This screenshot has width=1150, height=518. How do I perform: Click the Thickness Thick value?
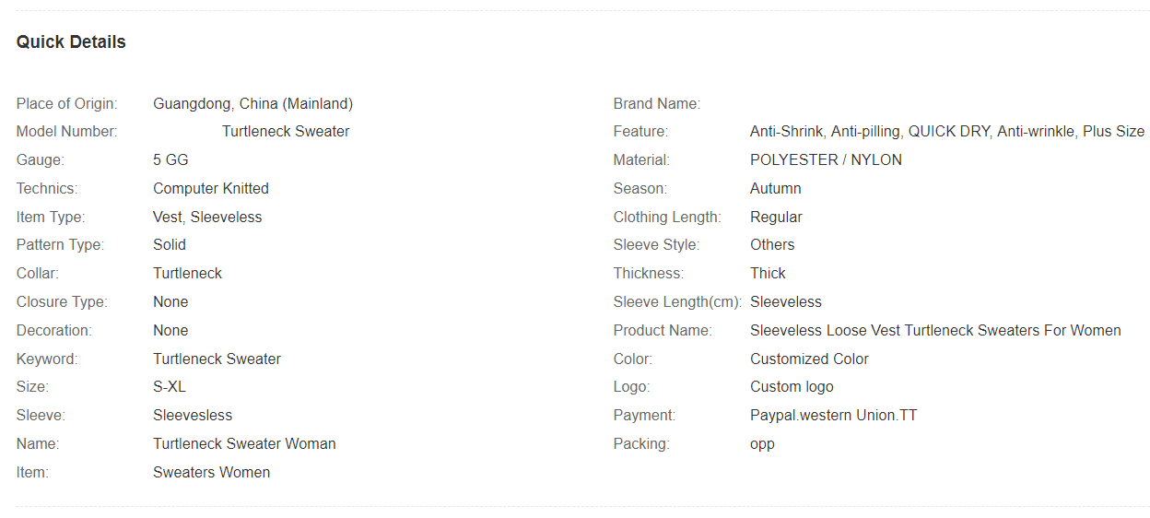tap(768, 274)
